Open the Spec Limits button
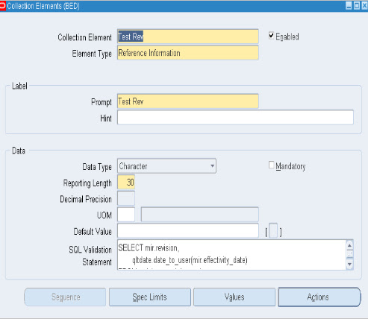Viewport: 368px width, 319px height. coord(150,297)
